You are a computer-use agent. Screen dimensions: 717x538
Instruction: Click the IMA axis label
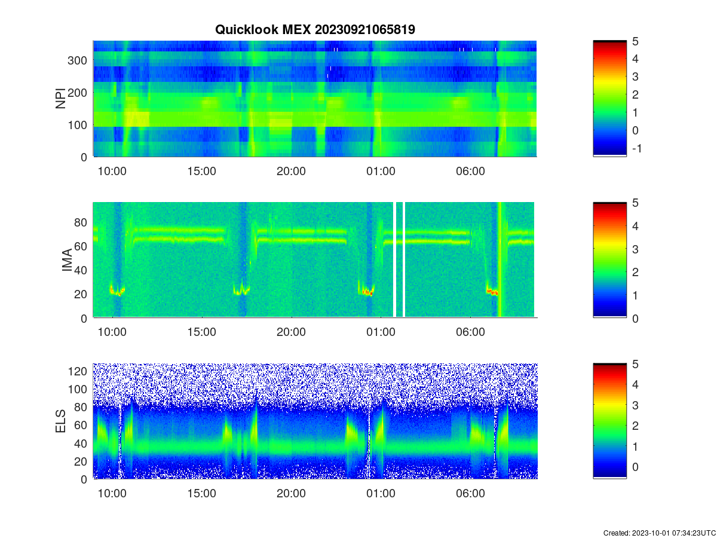[67, 261]
